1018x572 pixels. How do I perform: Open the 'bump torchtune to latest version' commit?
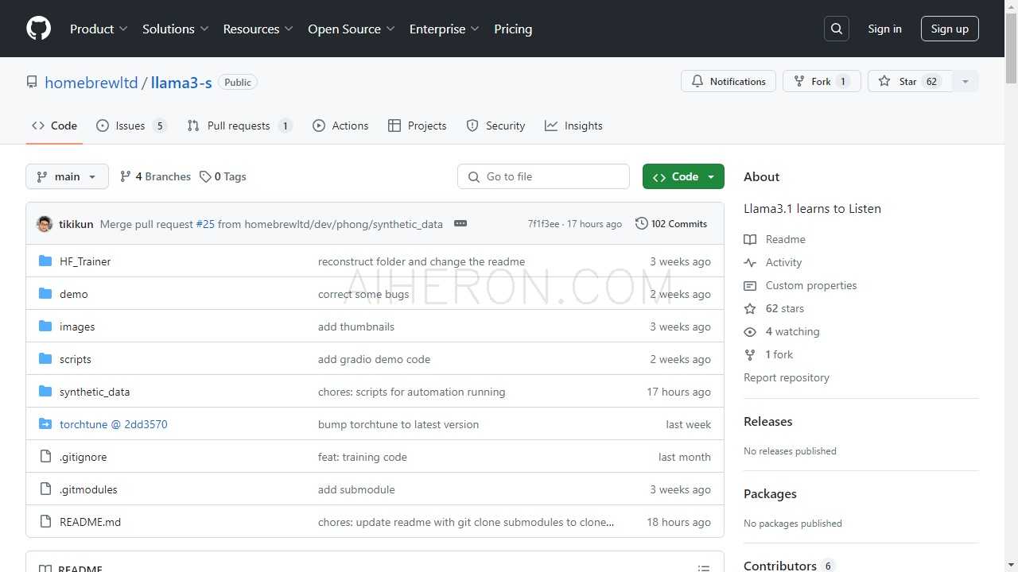click(398, 424)
